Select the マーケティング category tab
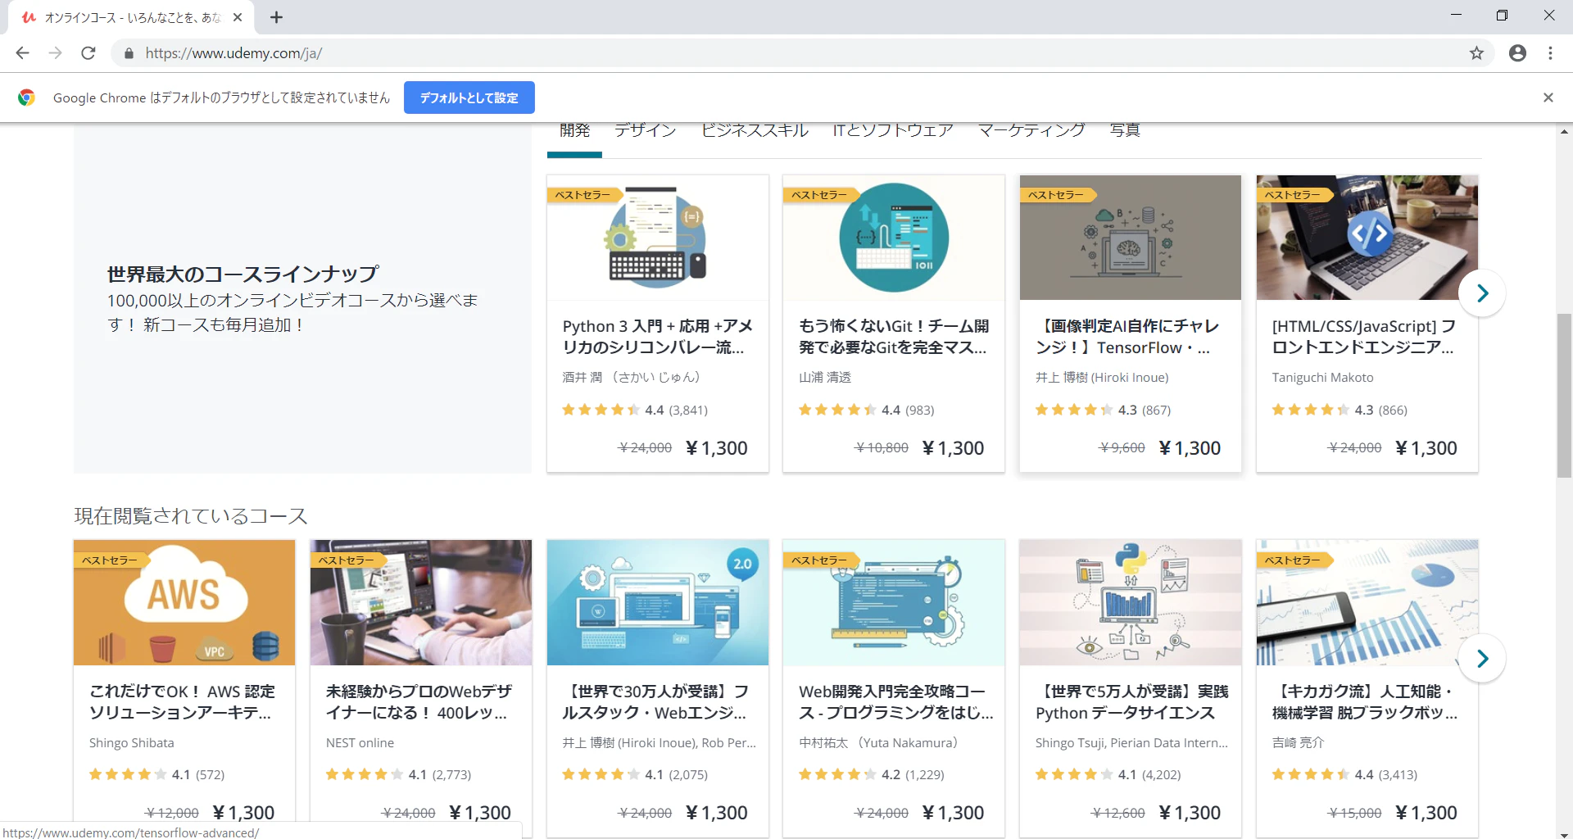 [1030, 129]
